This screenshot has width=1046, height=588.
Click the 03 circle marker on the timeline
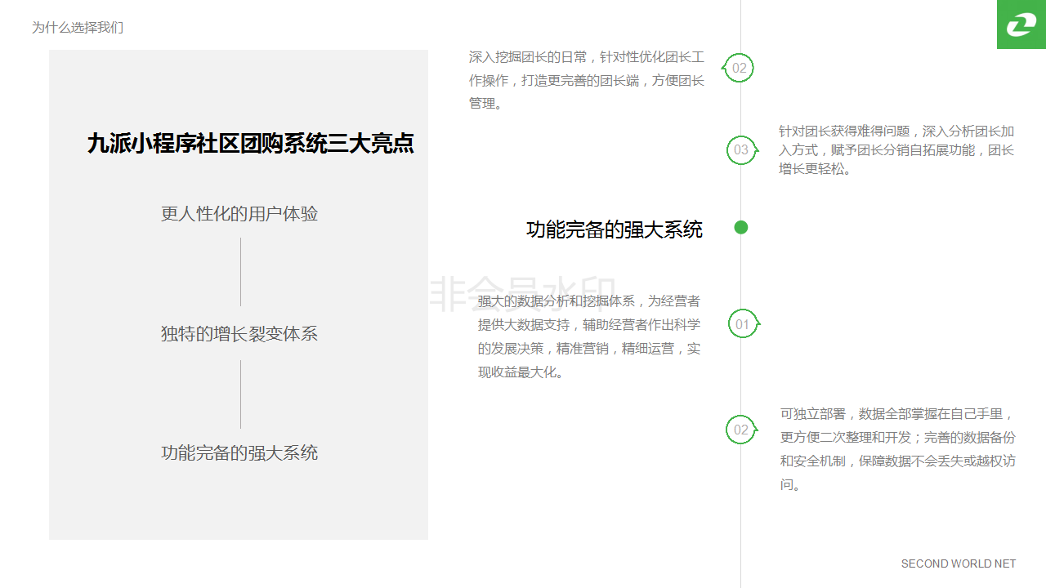click(742, 149)
